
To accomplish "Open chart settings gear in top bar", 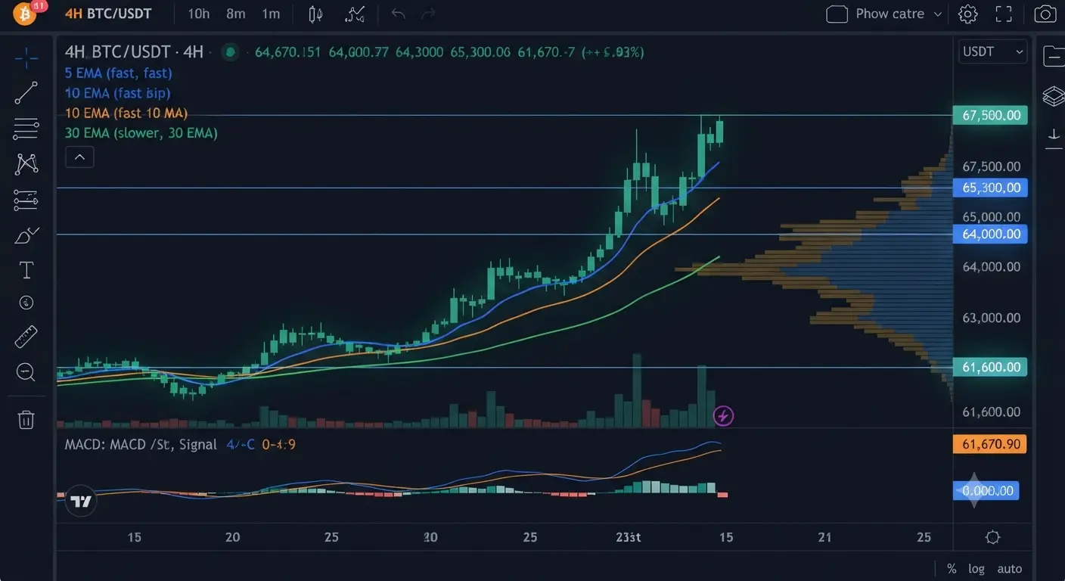I will coord(968,14).
